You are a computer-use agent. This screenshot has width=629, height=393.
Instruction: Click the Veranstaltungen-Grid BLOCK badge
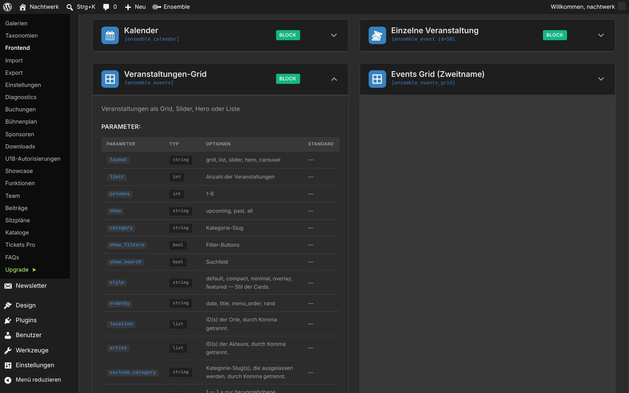point(288,79)
